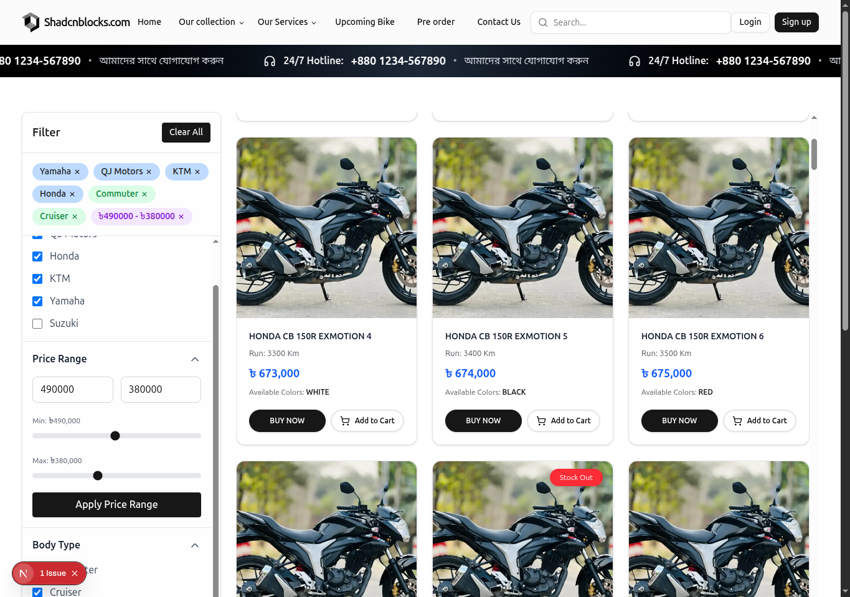
Task: Buy now the HONDA CB 150R EXMOTION 5
Action: tap(483, 421)
